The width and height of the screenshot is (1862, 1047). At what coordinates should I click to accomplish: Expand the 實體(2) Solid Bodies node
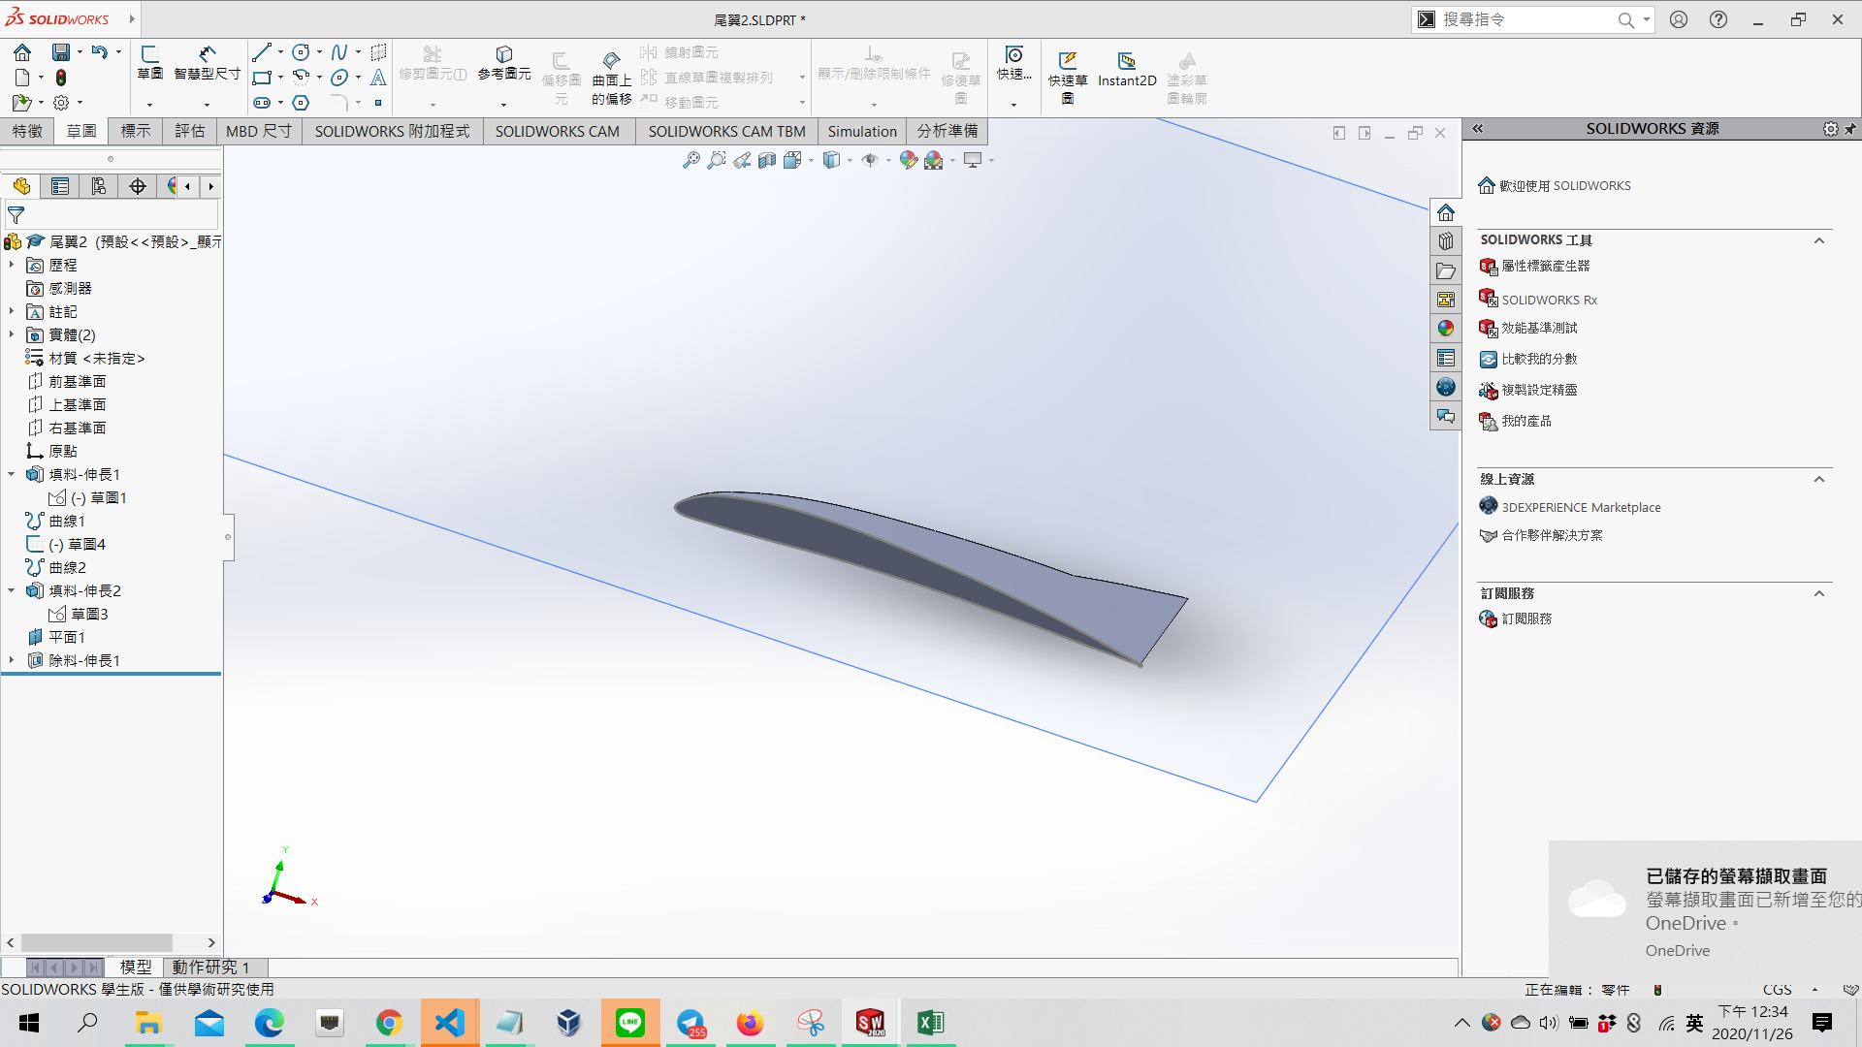(12, 334)
